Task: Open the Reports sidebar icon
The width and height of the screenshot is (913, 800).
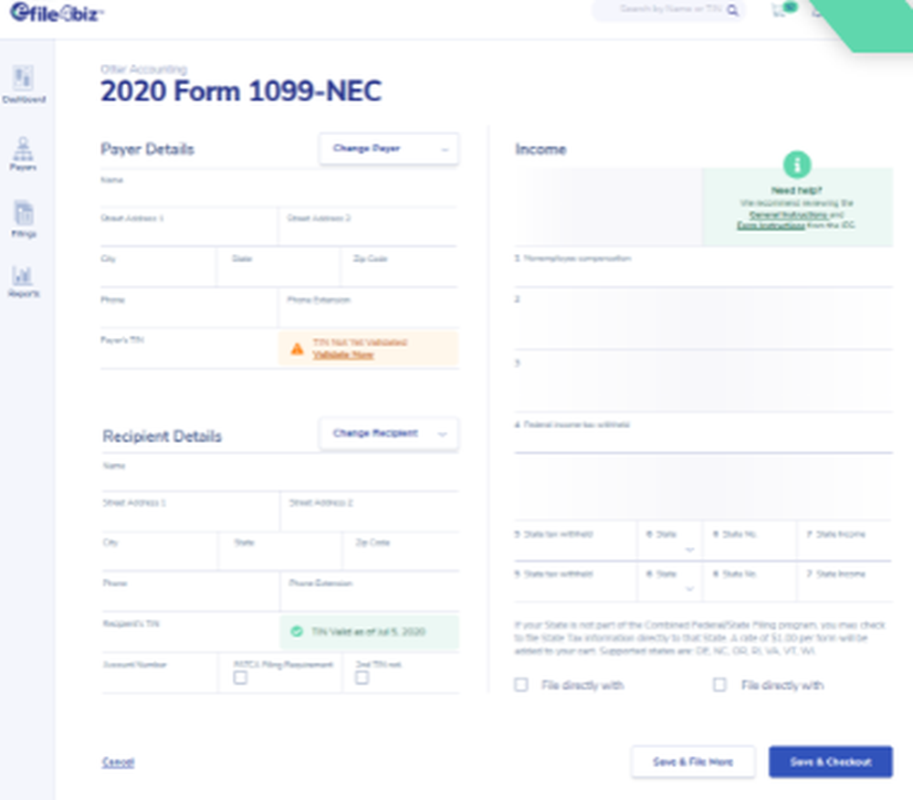Action: click(x=24, y=281)
